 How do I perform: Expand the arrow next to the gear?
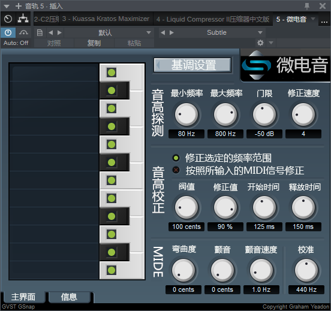(x=271, y=43)
